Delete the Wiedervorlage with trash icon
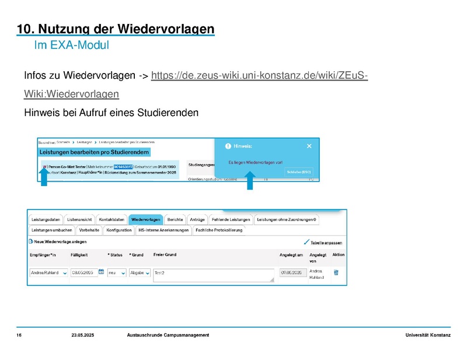The width and height of the screenshot is (467, 350). 336,272
